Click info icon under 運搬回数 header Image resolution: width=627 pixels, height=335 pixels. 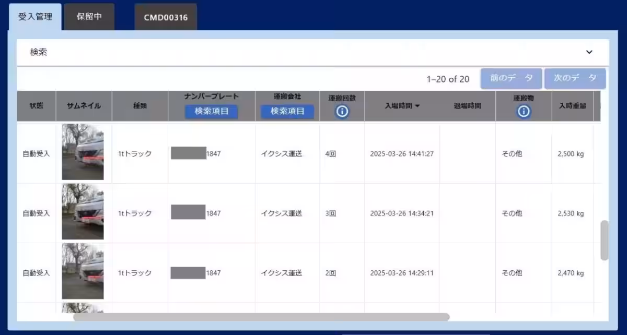click(342, 111)
